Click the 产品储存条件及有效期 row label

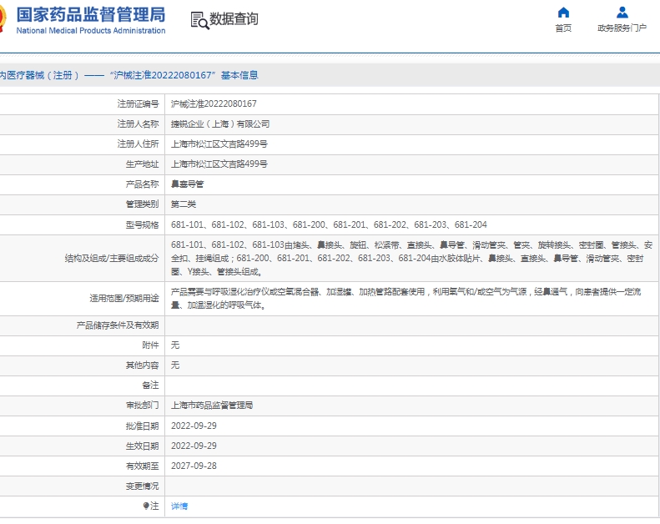[x=118, y=325]
